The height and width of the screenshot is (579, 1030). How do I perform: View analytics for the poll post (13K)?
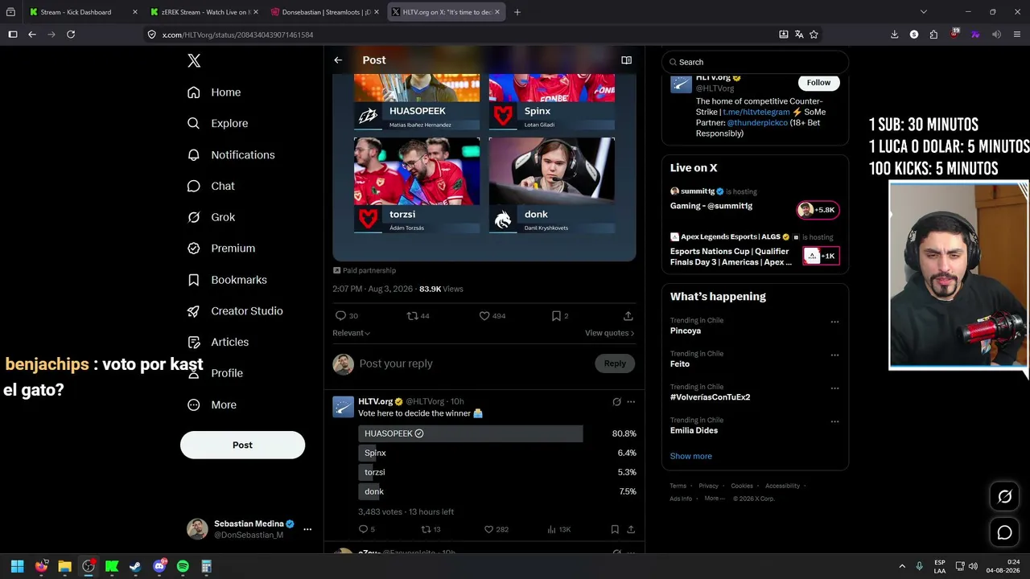pos(558,529)
